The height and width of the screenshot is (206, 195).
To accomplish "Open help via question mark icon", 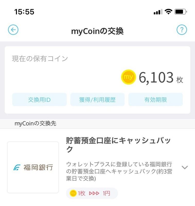I will [182, 30].
